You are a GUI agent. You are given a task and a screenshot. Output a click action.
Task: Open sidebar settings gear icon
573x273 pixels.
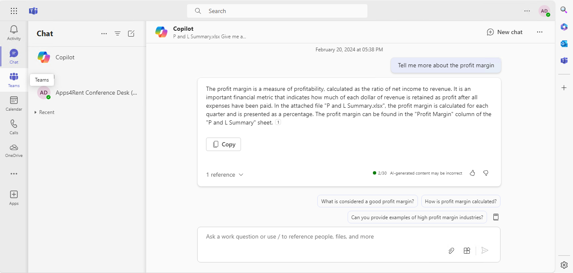(x=564, y=265)
